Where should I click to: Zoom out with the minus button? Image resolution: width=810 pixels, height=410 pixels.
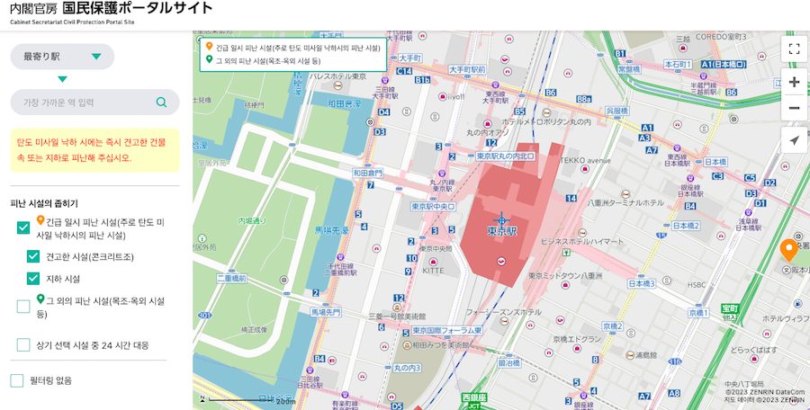tap(794, 109)
